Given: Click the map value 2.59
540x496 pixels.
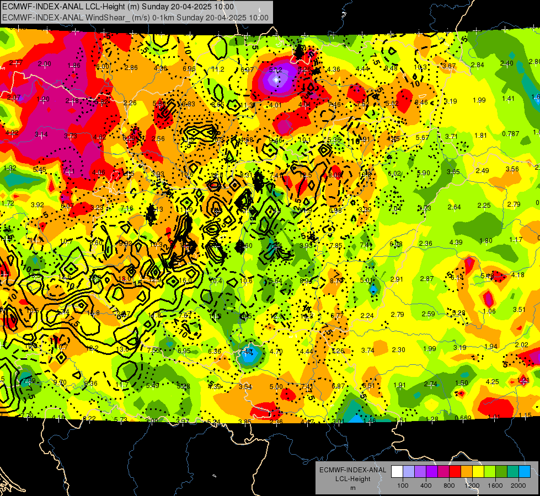Looking at the screenshot, I should (429, 314).
